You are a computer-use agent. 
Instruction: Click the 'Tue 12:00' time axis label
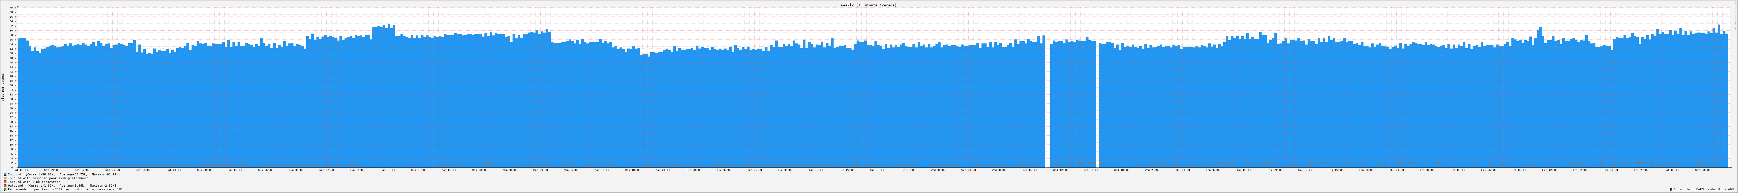816,170
